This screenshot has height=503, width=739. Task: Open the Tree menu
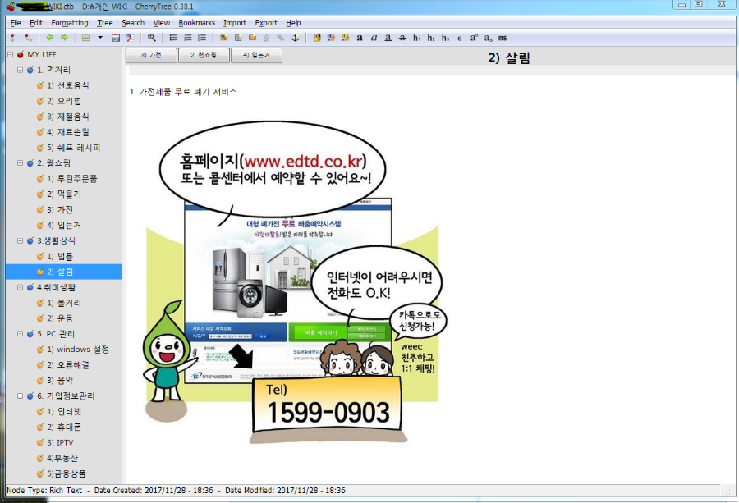pos(104,23)
